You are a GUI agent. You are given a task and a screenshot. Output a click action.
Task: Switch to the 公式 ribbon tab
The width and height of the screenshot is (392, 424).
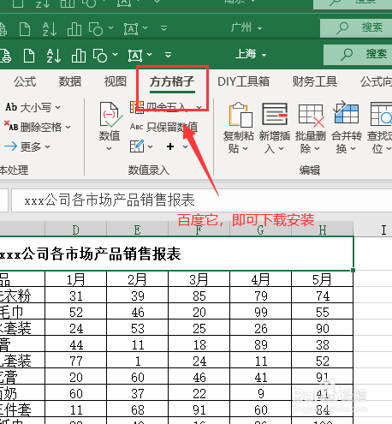click(25, 81)
